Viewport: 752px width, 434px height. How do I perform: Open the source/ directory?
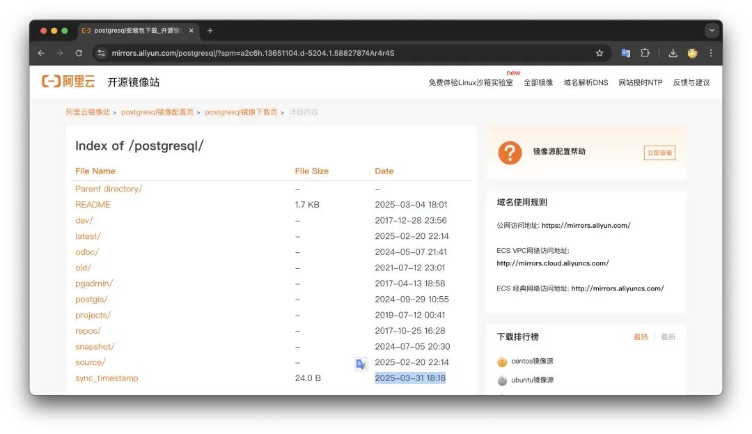90,362
